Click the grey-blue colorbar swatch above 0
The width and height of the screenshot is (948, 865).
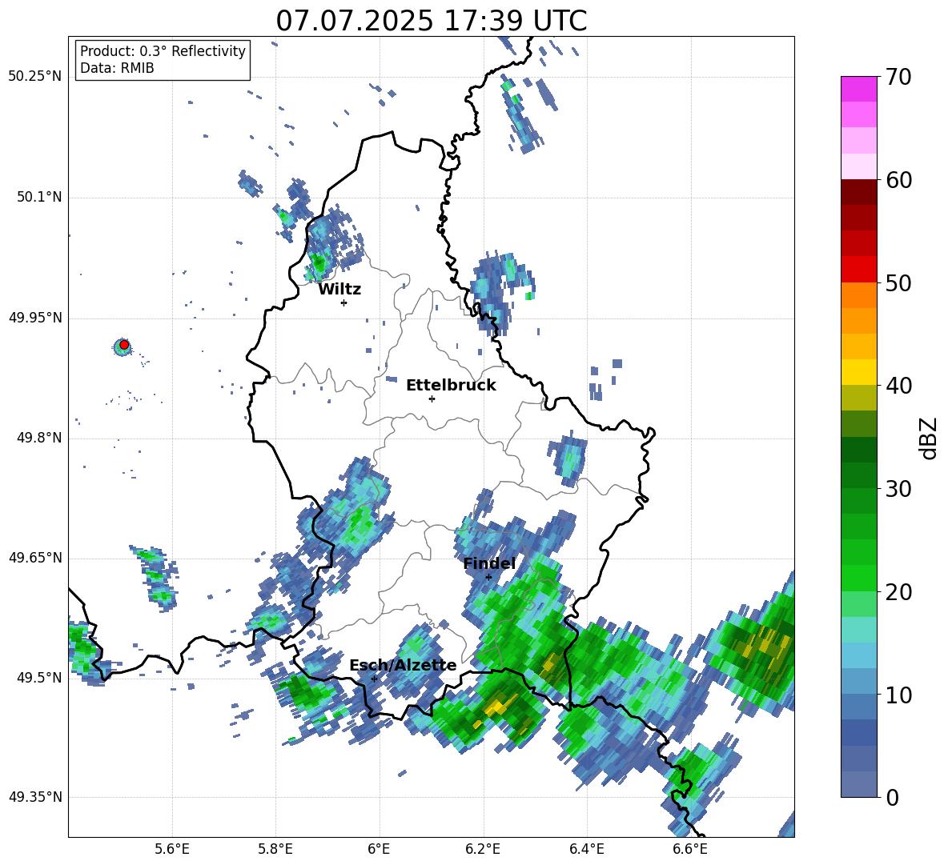tap(858, 784)
